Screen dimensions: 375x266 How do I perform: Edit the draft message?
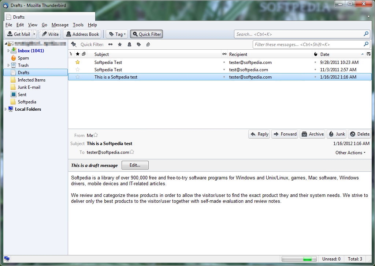pyautogui.click(x=135, y=165)
